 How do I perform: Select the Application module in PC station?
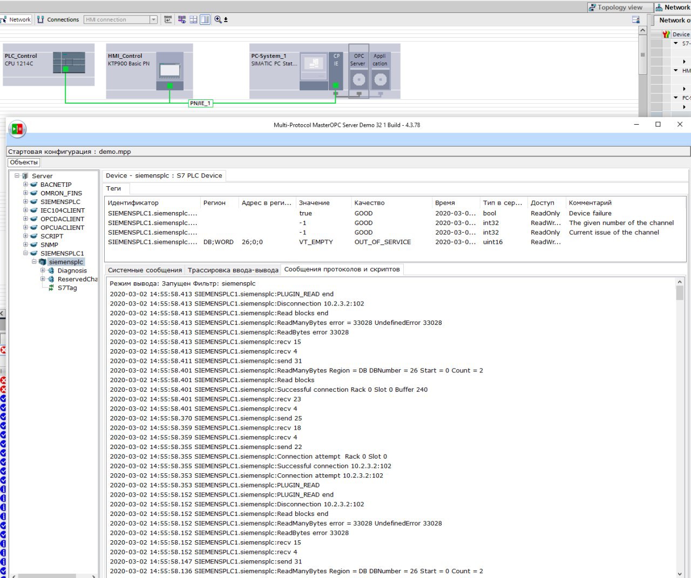coord(380,71)
